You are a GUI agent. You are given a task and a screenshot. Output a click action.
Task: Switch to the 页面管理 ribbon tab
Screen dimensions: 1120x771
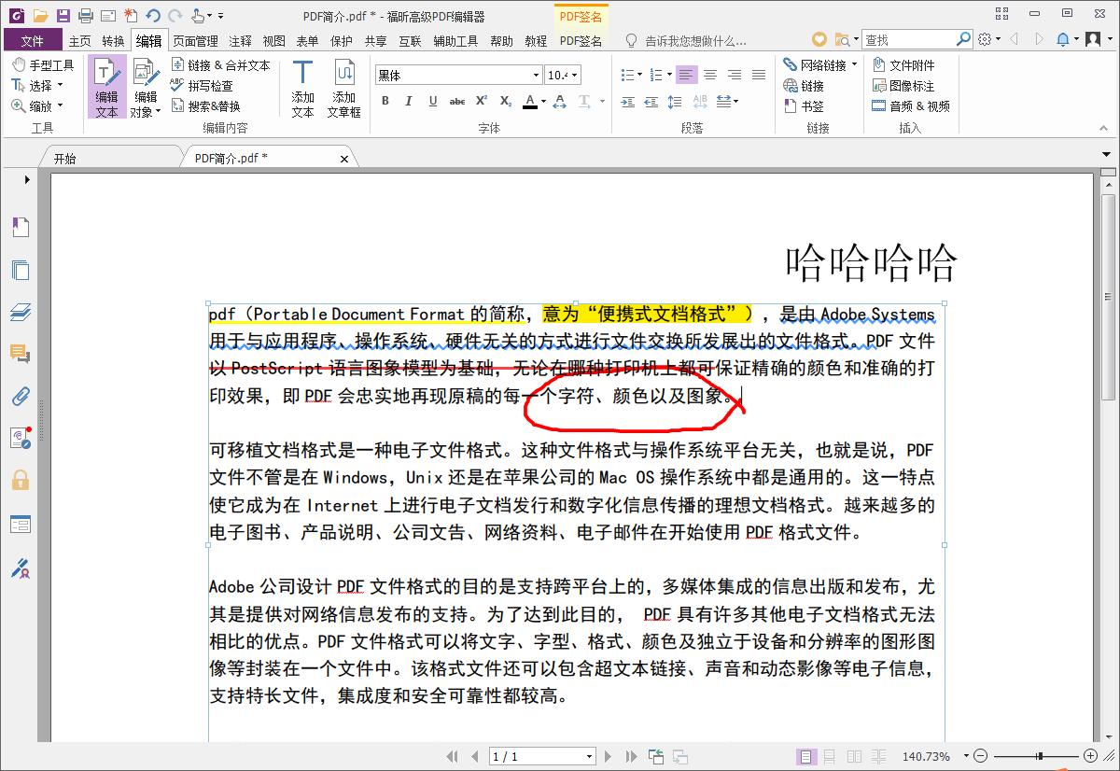[196, 40]
